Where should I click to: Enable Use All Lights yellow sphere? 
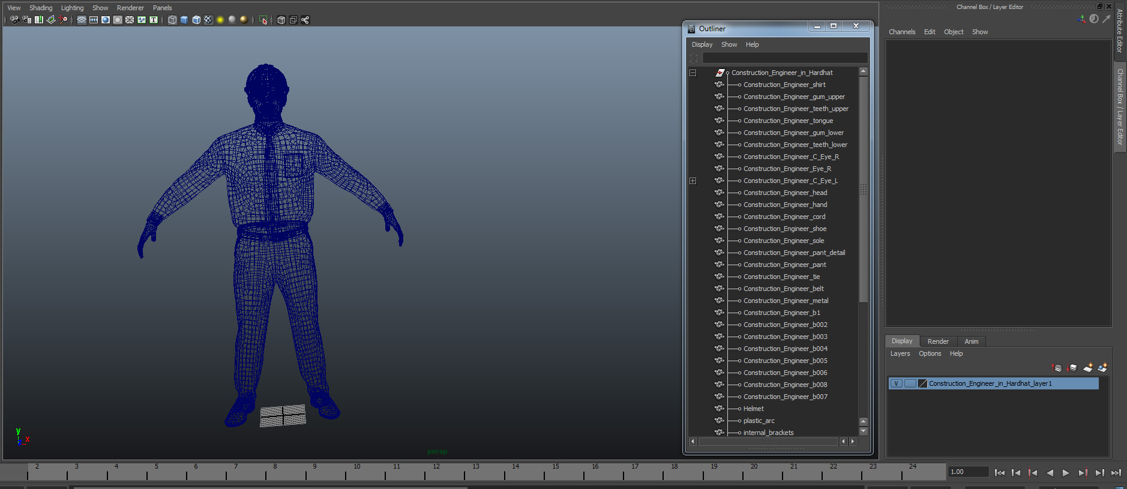pos(220,20)
